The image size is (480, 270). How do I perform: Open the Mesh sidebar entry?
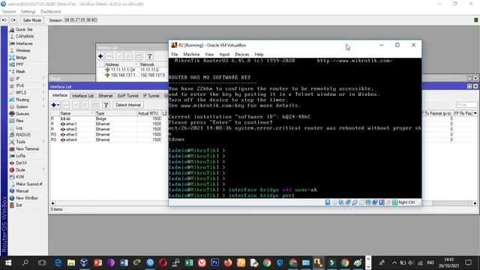click(x=20, y=72)
